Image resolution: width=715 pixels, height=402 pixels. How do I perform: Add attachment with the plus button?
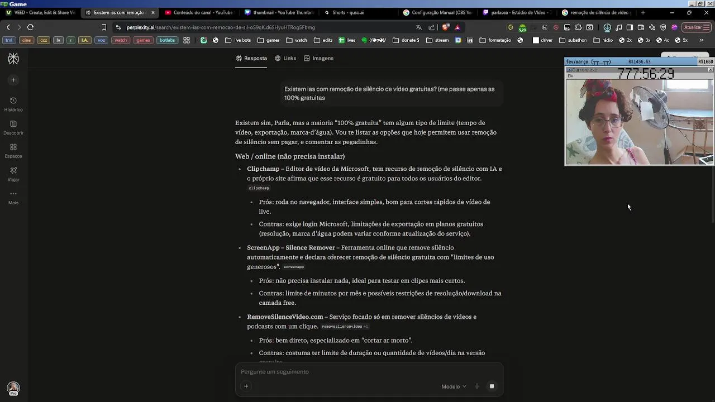pos(246,386)
